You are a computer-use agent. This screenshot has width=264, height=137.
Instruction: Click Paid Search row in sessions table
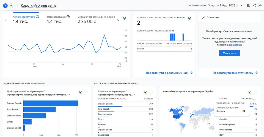click(125, 109)
